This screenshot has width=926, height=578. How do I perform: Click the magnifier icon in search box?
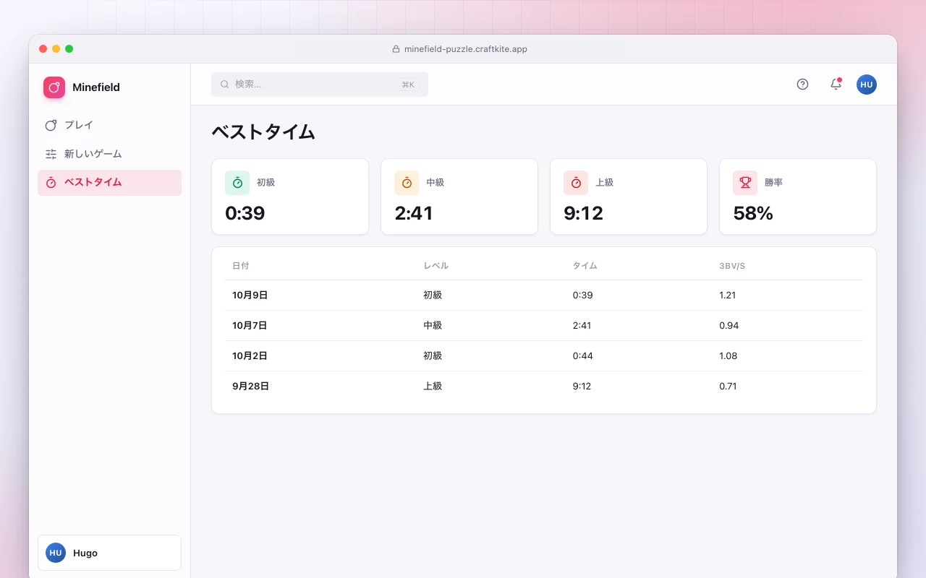[x=225, y=85]
